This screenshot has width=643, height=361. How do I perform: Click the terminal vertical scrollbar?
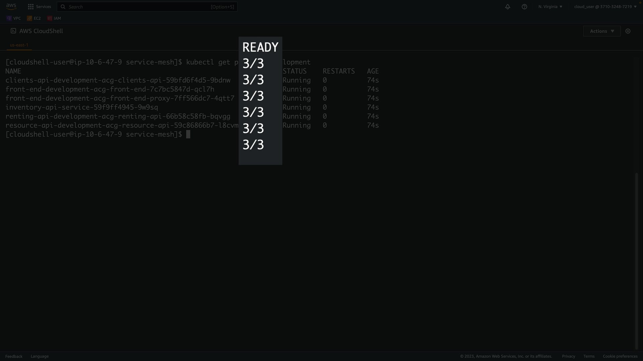[637, 261]
